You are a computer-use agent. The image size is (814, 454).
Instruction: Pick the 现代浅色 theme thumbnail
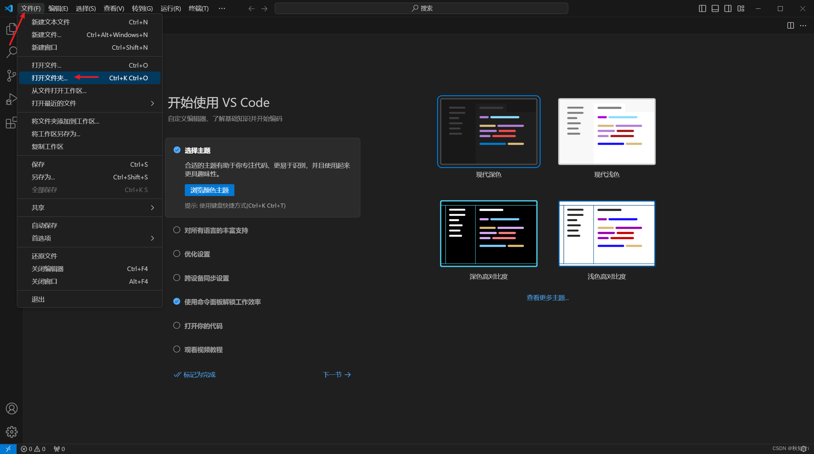tap(607, 132)
